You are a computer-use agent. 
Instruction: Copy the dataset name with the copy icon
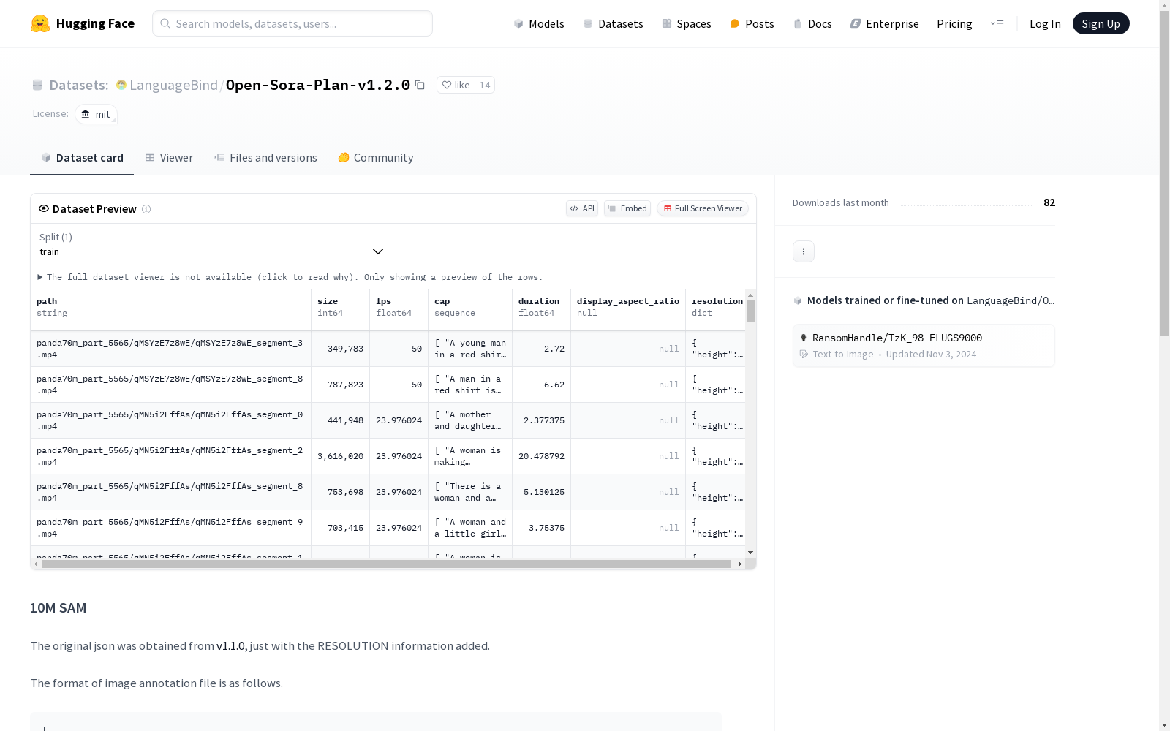420,85
